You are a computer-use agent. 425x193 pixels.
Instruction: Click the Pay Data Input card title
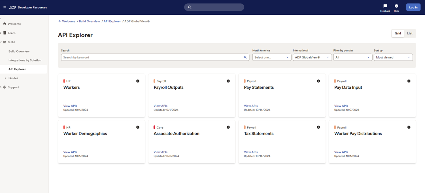tap(348, 88)
